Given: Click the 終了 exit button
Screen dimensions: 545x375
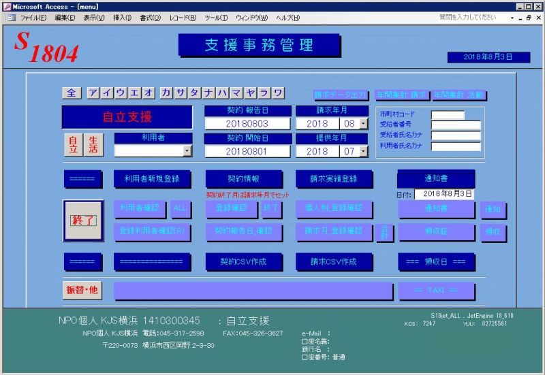Looking at the screenshot, I should tap(83, 221).
